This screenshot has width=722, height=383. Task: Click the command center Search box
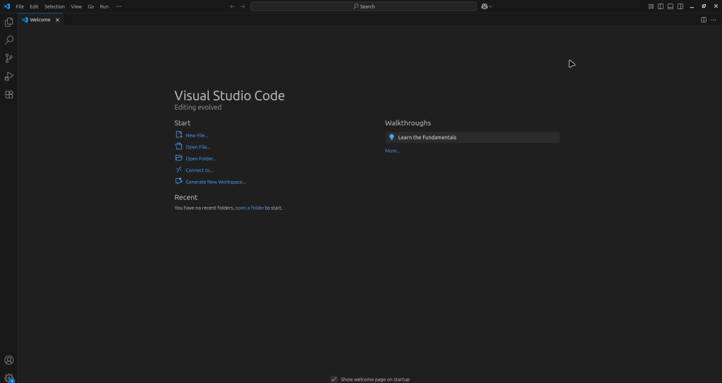pyautogui.click(x=363, y=6)
